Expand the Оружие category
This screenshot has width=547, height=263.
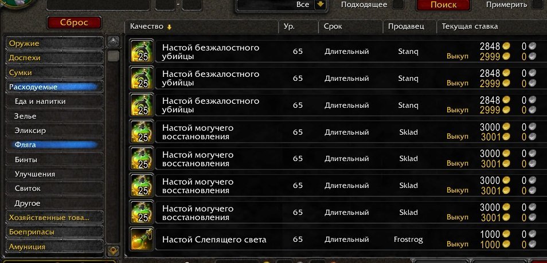[x=55, y=44]
